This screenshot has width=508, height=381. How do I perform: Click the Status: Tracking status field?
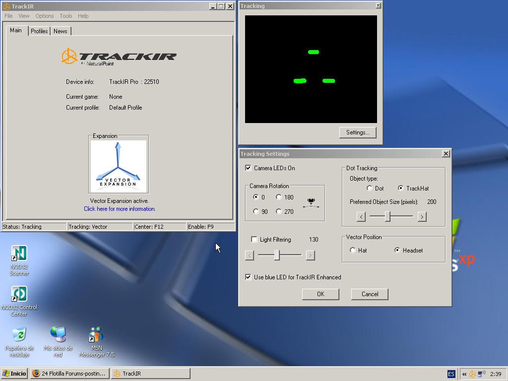pyautogui.click(x=34, y=226)
